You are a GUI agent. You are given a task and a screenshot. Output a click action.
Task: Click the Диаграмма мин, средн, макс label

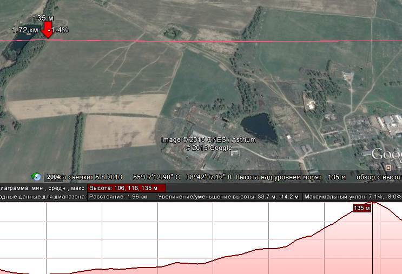42,188
